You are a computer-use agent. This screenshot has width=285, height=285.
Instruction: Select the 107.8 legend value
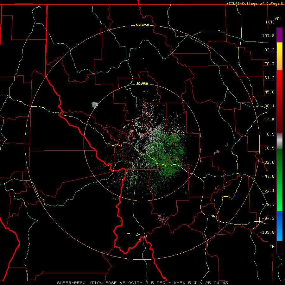(x=268, y=35)
